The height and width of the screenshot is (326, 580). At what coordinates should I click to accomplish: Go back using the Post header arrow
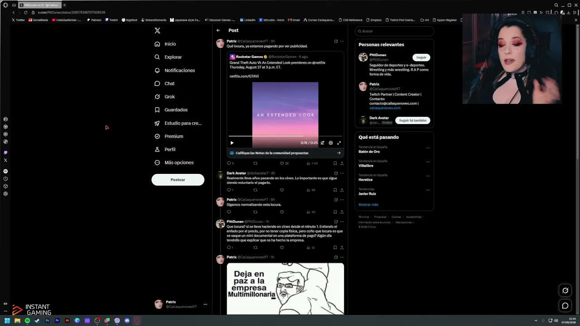218,30
